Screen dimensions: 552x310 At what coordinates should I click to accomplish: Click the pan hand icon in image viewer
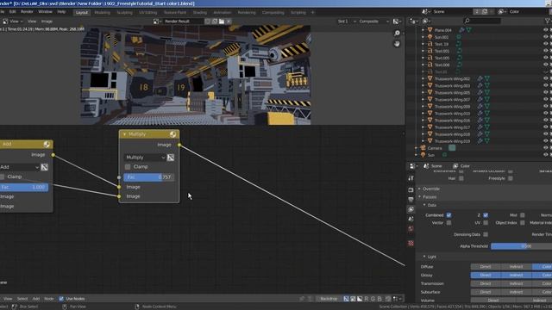(397, 44)
